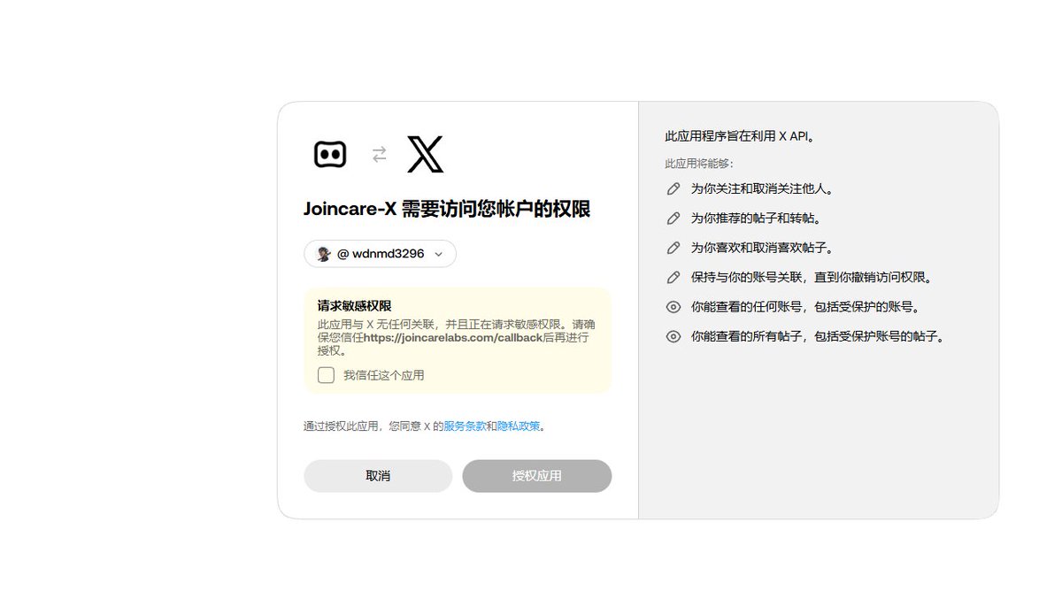Image resolution: width=1062 pixels, height=591 pixels.
Task: Click pencil icon beside 为你喜欢和取消喜欢帖子
Action: tap(673, 248)
